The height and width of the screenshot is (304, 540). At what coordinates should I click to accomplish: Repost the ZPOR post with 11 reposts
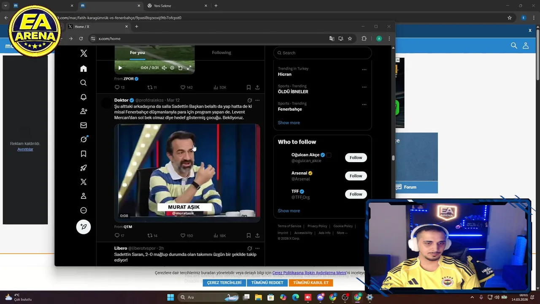(152, 87)
